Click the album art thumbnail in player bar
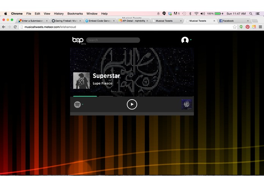This screenshot has height=187, width=264. pyautogui.click(x=187, y=104)
